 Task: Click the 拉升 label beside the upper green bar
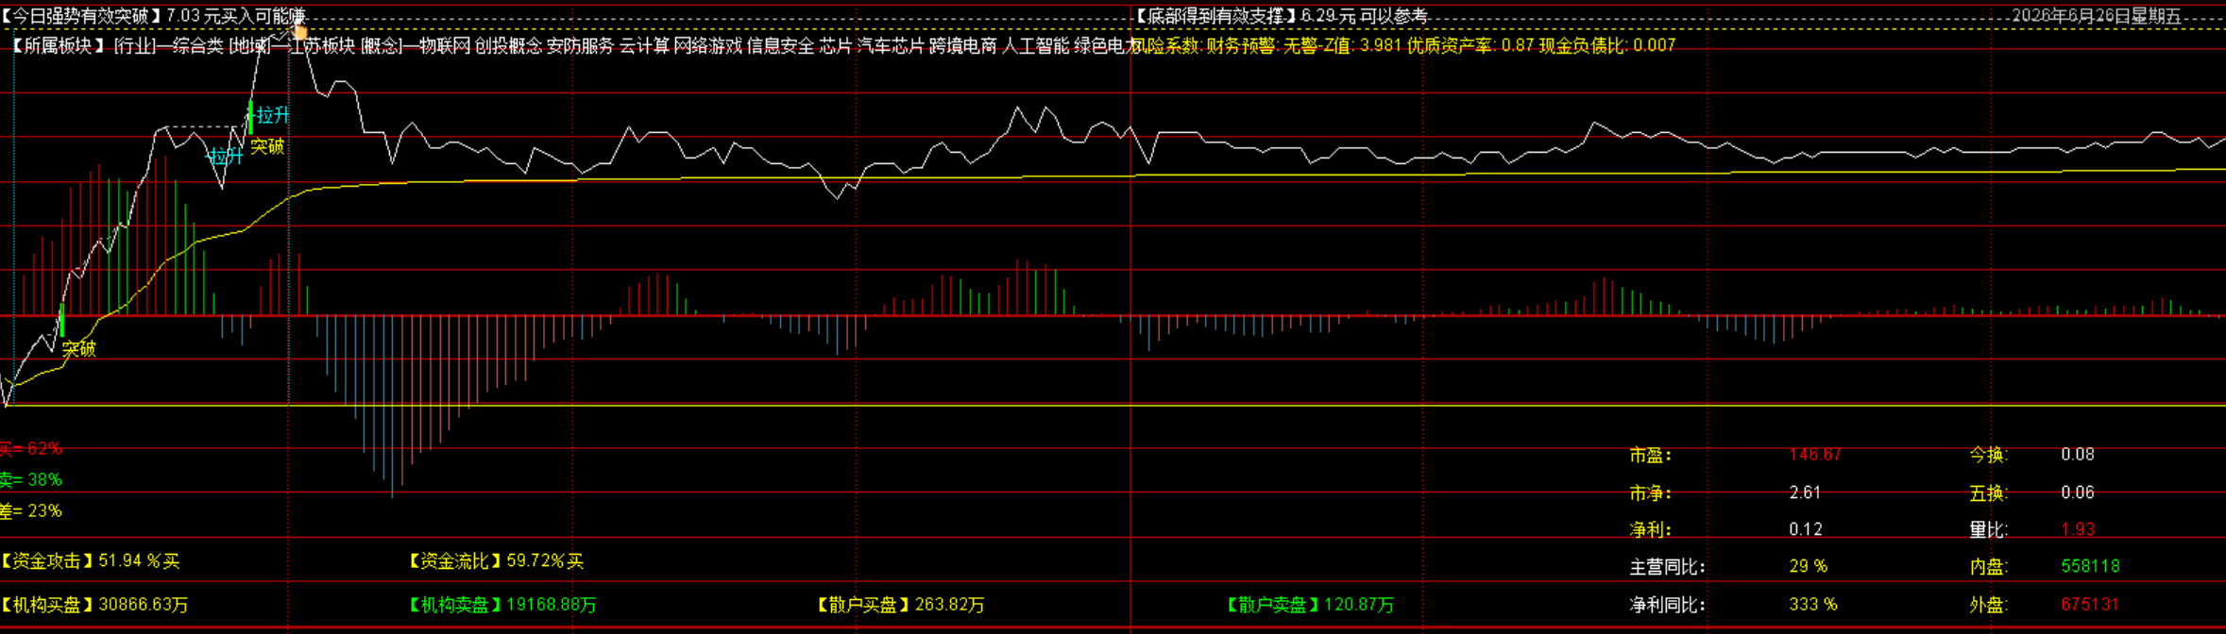[273, 115]
